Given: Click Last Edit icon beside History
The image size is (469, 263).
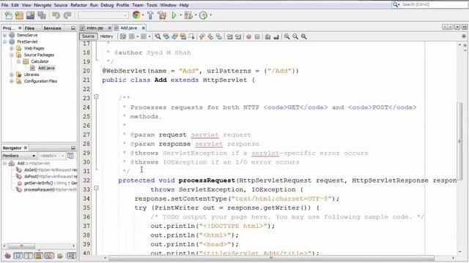Looking at the screenshot, I should [x=123, y=37].
